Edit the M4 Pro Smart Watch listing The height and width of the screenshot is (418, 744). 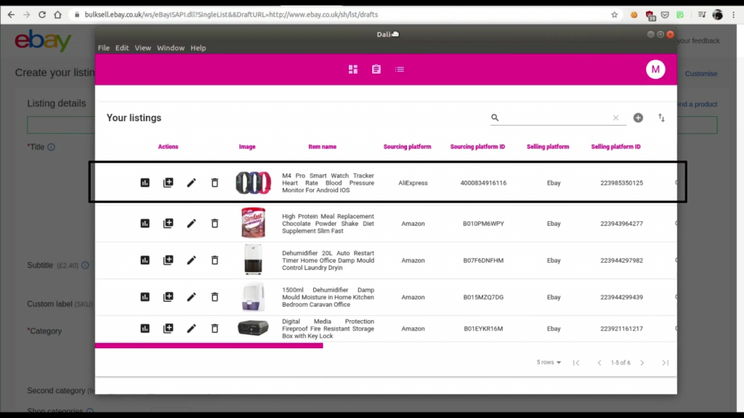coord(191,183)
